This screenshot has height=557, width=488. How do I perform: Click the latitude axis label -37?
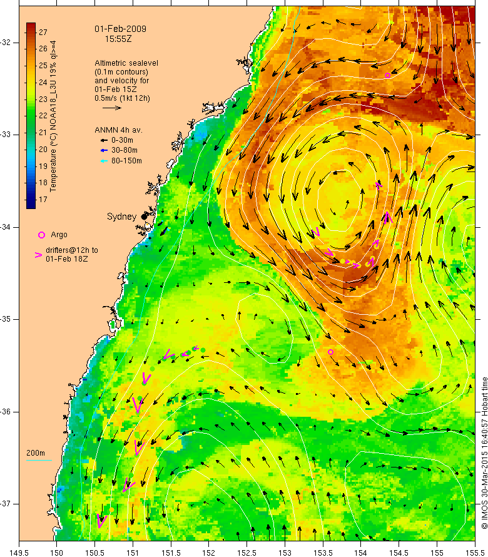(6, 504)
